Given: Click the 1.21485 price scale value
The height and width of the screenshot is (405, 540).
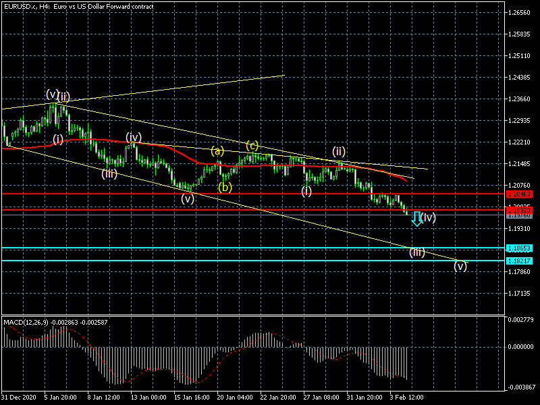Looking at the screenshot, I should pyautogui.click(x=519, y=164).
